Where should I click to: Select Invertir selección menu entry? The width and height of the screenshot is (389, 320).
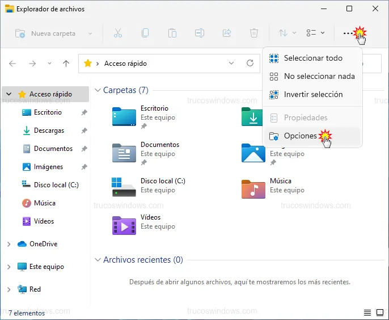pos(312,94)
